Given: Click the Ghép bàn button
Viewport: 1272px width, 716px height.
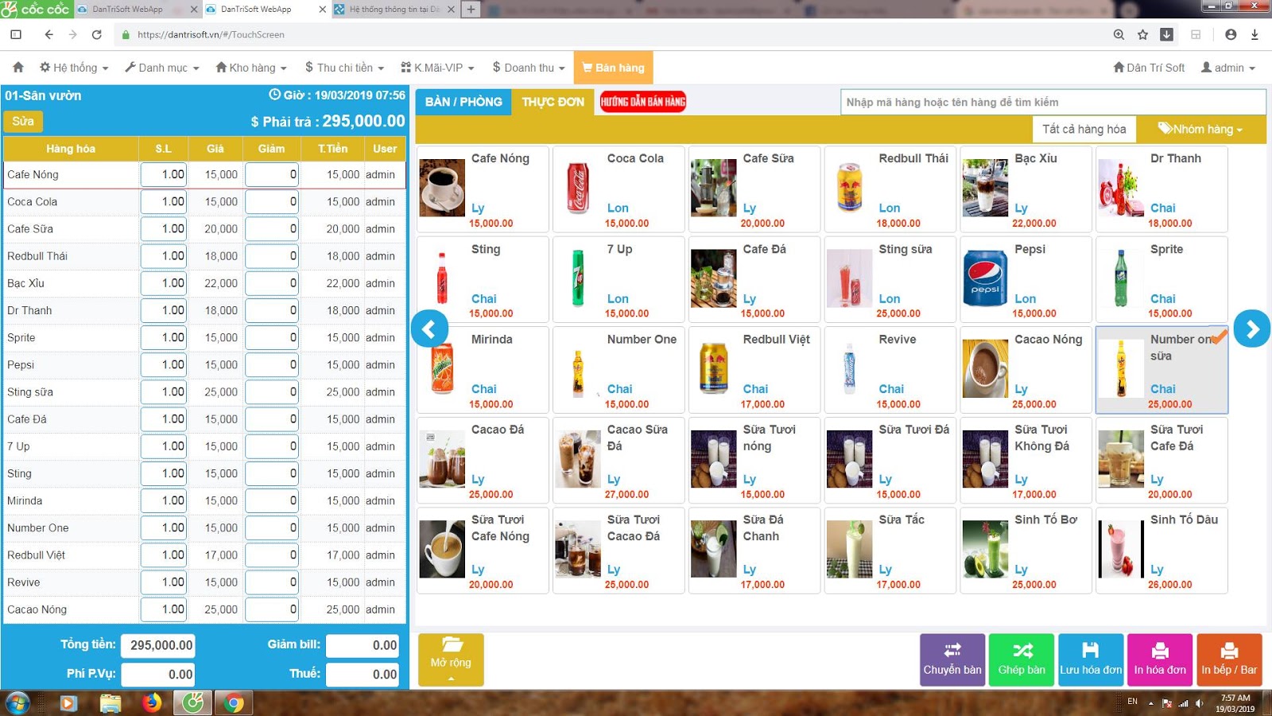Looking at the screenshot, I should pyautogui.click(x=1022, y=660).
